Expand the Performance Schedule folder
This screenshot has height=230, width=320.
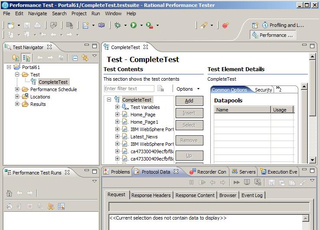point(17,89)
